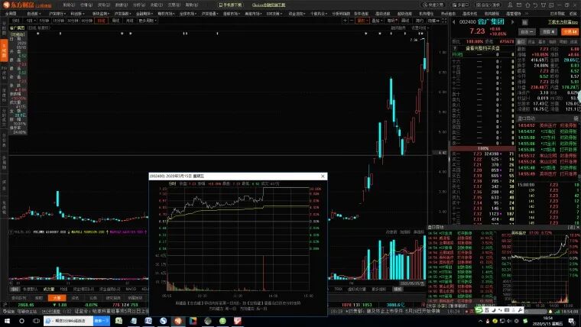This screenshot has height=327, width=581.
Task: Switch chart to 15分钟 period
Action: (x=58, y=21)
